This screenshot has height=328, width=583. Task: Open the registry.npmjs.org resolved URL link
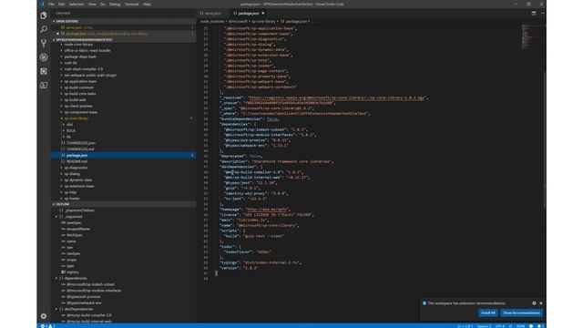pyautogui.click(x=336, y=97)
